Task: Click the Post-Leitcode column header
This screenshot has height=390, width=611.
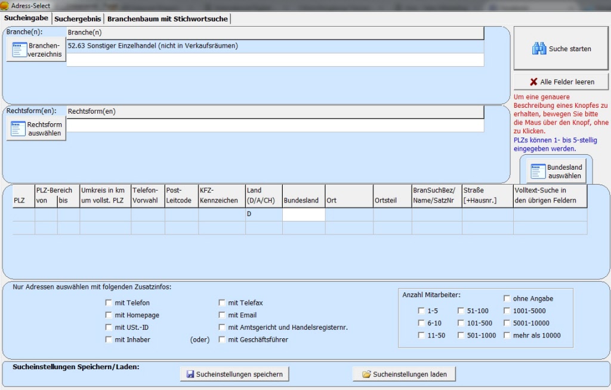Action: pos(181,195)
